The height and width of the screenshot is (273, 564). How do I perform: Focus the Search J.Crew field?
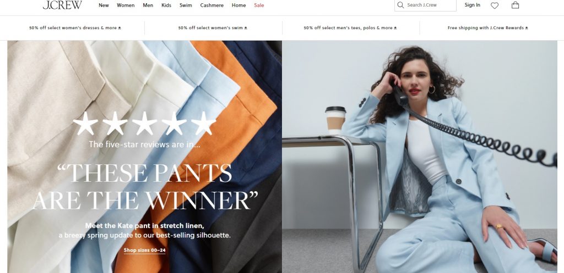[426, 5]
